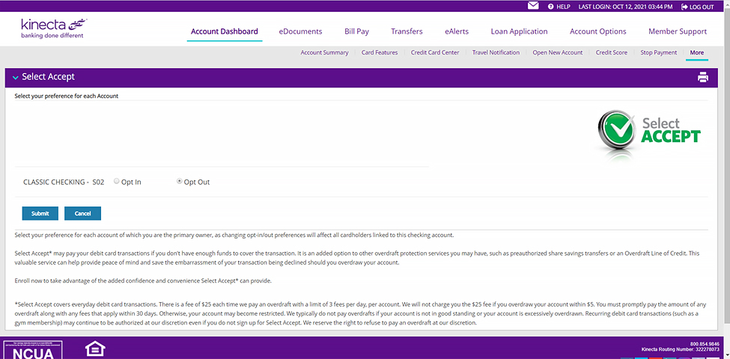Select Opt In for Classic Checking
Viewport: 730px width, 359px height.
(117, 181)
